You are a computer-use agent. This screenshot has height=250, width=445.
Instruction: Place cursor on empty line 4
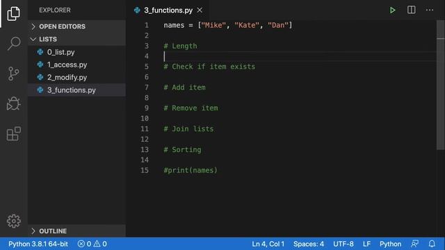pos(300,56)
